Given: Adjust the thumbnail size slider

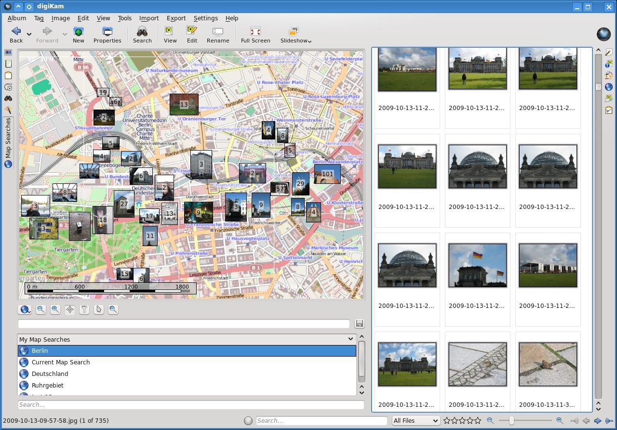Looking at the screenshot, I should coord(511,421).
